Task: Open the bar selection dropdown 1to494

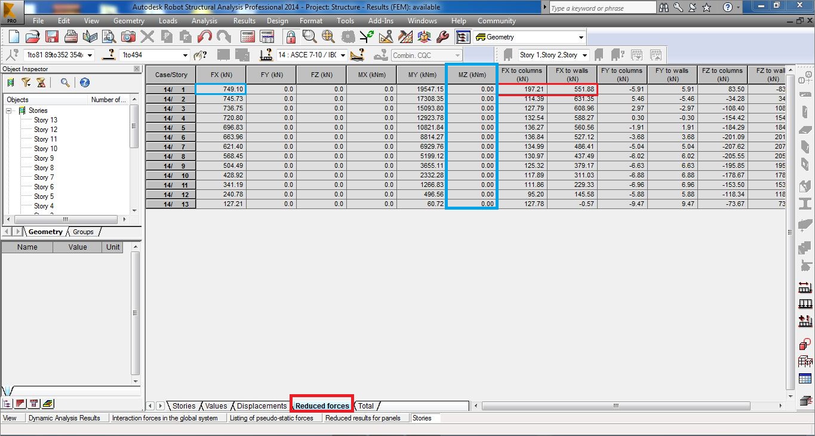Action: 185,55
